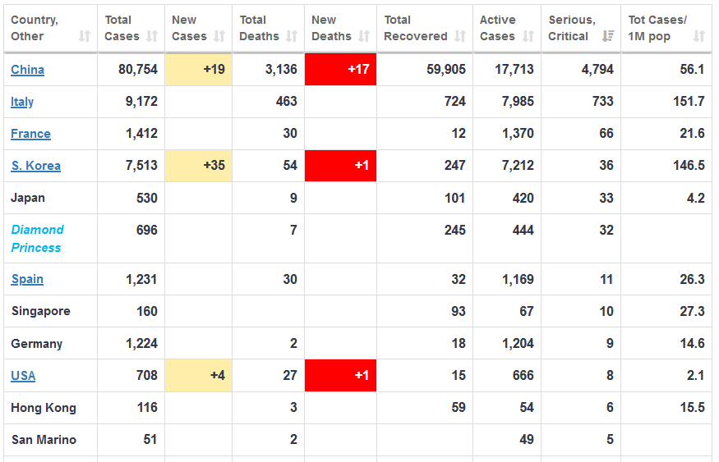Click Active Cases sort arrows
This screenshot has height=462, width=719.
528,36
